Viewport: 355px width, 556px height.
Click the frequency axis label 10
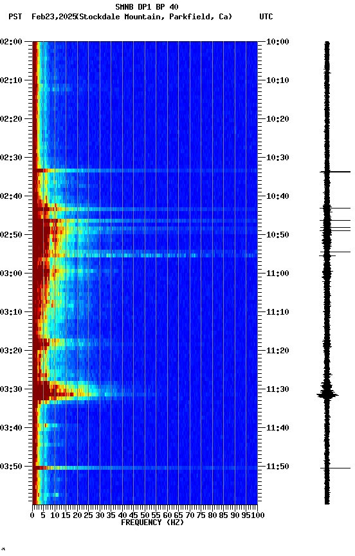55,515
